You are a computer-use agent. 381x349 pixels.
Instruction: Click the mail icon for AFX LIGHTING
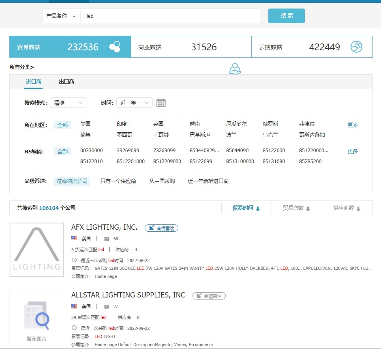pyautogui.click(x=107, y=239)
